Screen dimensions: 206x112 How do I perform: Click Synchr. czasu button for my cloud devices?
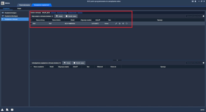pos(71,16)
